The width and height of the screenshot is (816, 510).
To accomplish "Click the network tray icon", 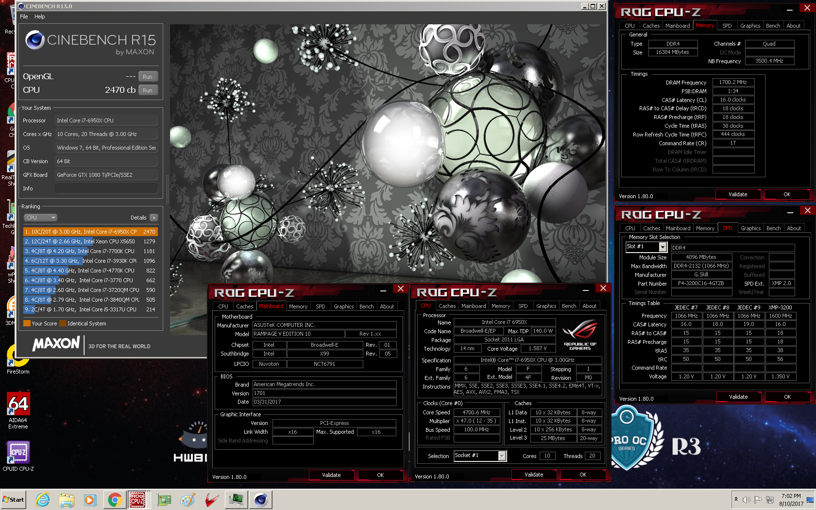I will click(770, 499).
